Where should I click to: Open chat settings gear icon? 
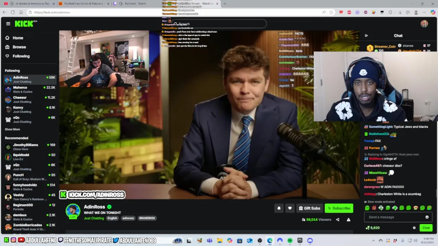[x=414, y=228]
